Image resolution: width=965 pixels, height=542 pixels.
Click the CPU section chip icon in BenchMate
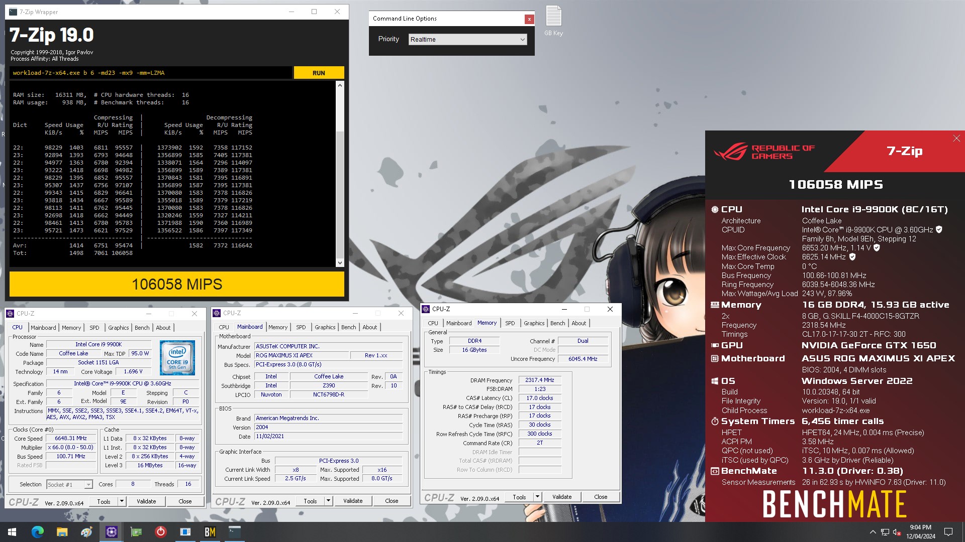[x=715, y=210]
